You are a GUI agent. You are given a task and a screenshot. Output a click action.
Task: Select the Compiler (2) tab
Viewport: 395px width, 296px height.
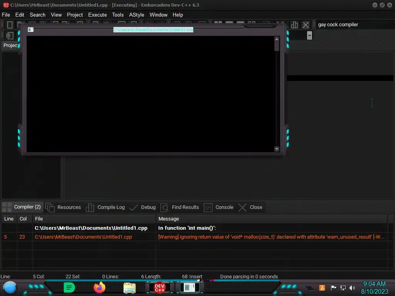(x=23, y=207)
